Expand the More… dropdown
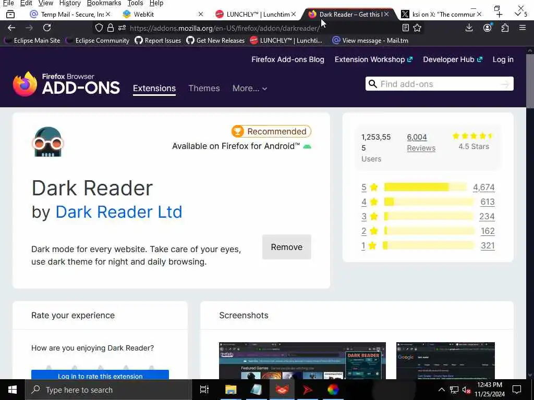Viewport: 534px width, 400px height. 250,89
